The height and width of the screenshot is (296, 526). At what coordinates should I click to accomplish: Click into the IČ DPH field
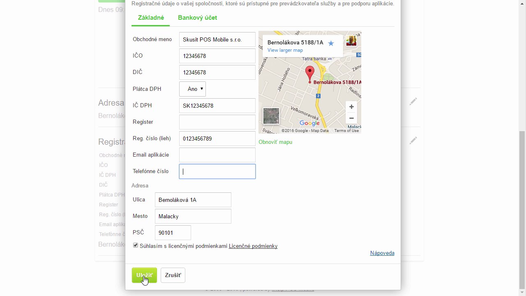point(217,106)
